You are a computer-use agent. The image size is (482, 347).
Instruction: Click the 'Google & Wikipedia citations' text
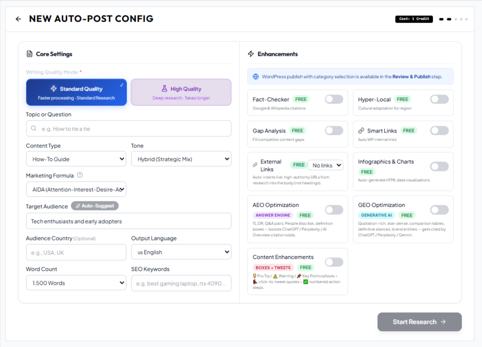click(279, 108)
